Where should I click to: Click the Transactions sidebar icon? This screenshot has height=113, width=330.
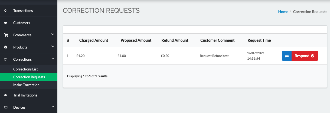(5, 11)
